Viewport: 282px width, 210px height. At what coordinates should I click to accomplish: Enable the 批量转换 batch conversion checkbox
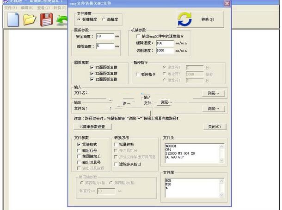pos(116,144)
